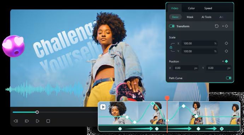Toggle the Transform switch off
The height and width of the screenshot is (135, 244).
click(x=172, y=26)
